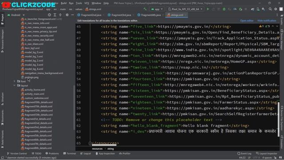
Task: Open Bookmarks side tab
Action: [2, 117]
